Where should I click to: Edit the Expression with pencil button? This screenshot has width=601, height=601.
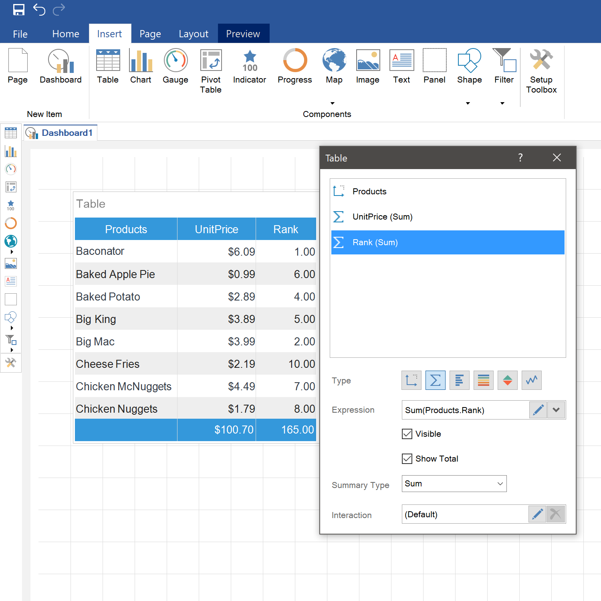tap(538, 410)
